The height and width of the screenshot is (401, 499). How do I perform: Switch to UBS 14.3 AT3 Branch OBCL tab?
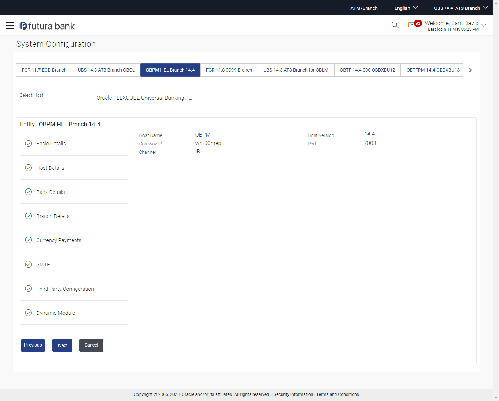(106, 70)
